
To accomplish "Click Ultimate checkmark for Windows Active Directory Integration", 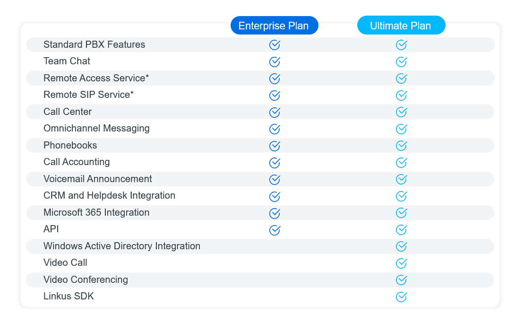I will (401, 246).
